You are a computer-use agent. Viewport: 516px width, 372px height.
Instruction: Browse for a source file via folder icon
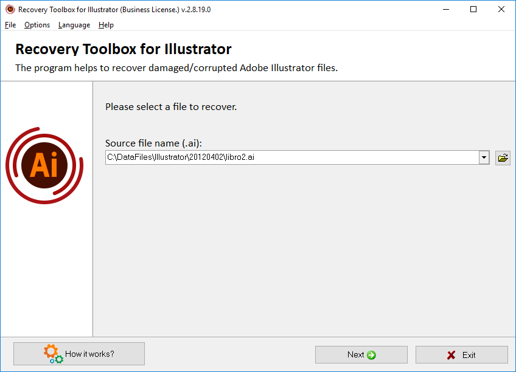(x=503, y=158)
